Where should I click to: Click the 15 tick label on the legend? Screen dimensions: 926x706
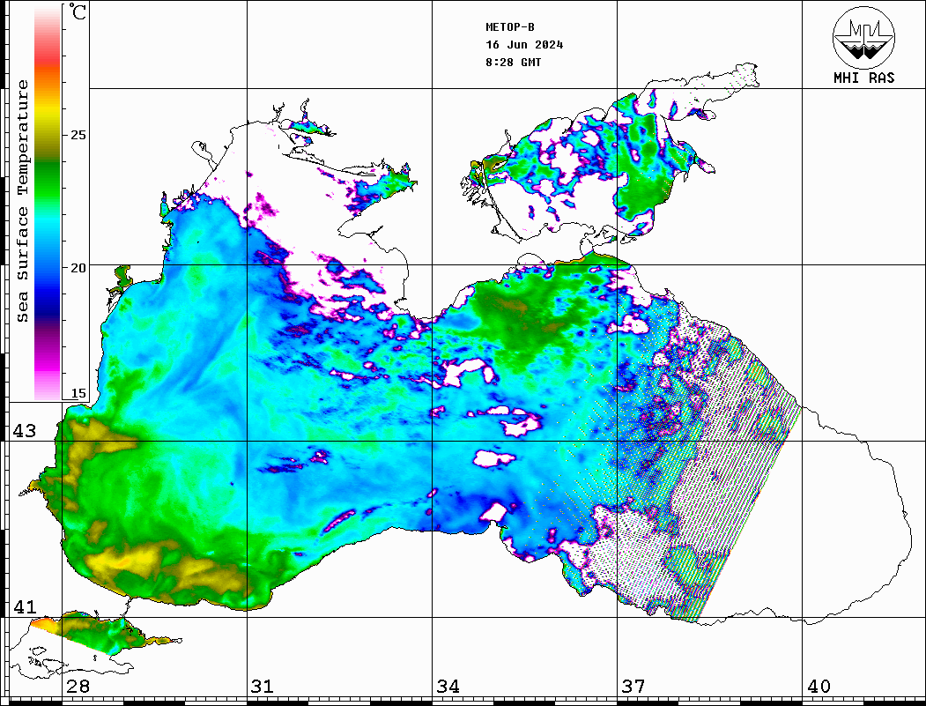coord(78,393)
